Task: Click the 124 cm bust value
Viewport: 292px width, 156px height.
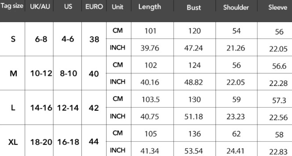Action: pos(194,65)
